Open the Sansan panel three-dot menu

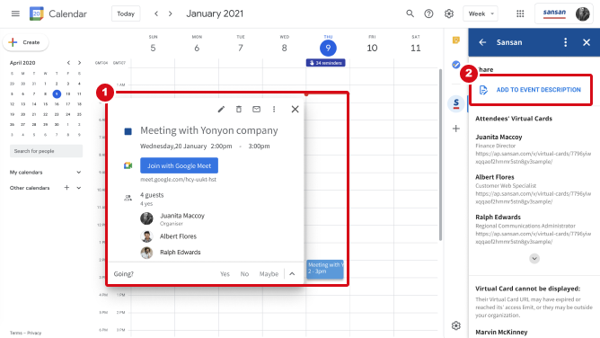566,42
